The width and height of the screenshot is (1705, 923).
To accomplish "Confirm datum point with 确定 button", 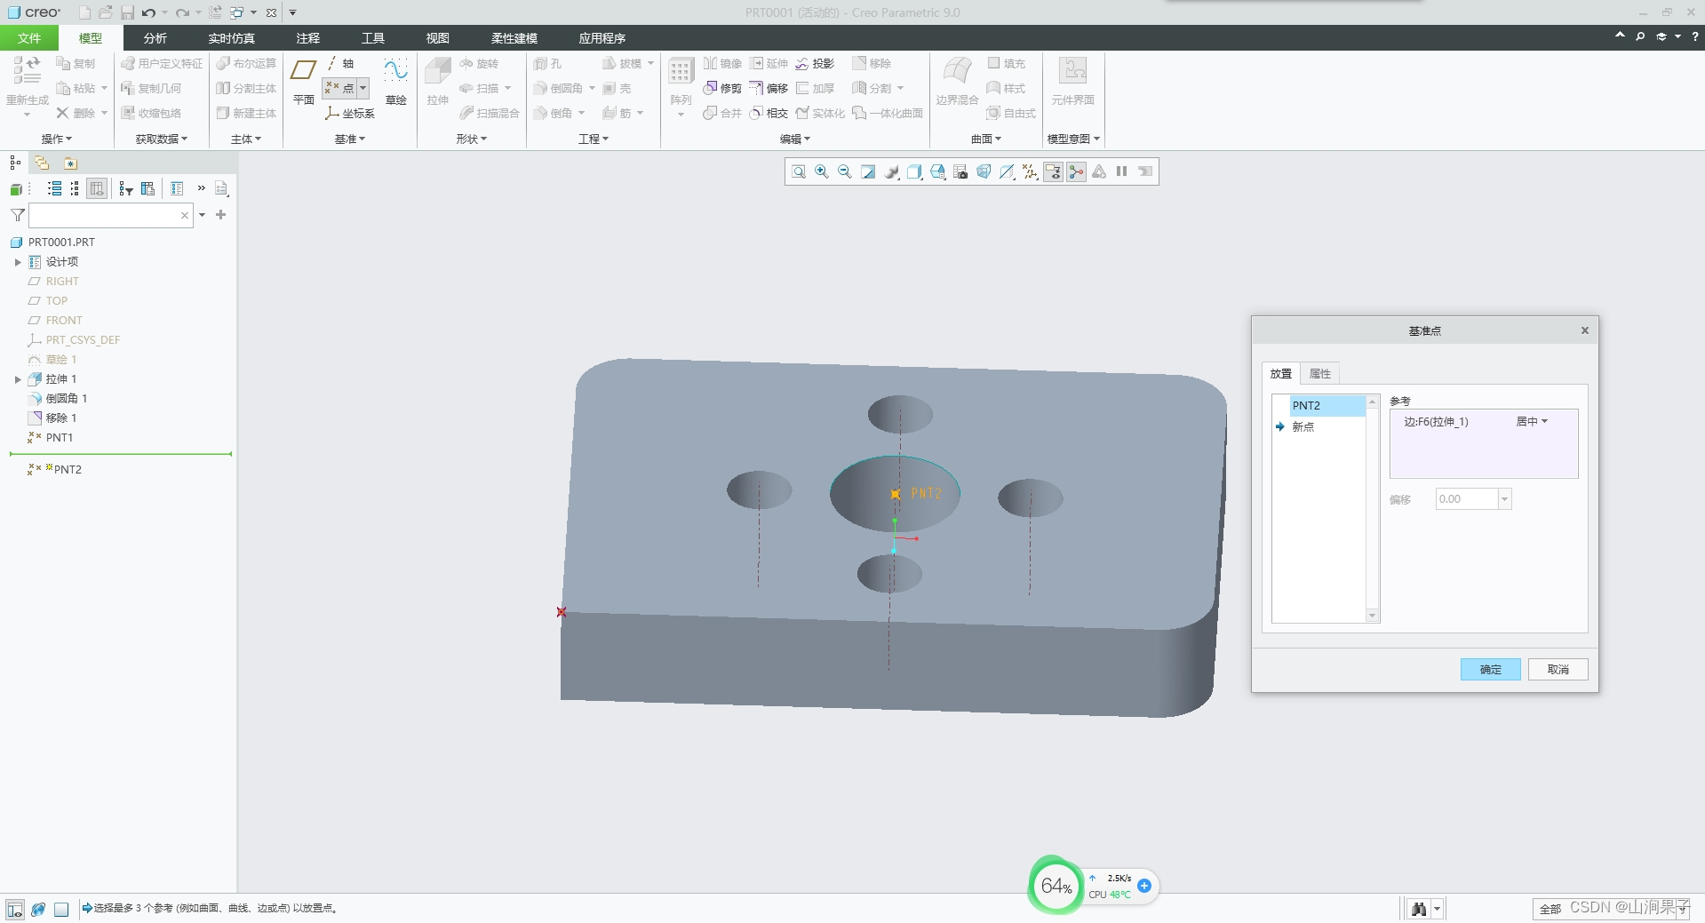I will point(1490,670).
